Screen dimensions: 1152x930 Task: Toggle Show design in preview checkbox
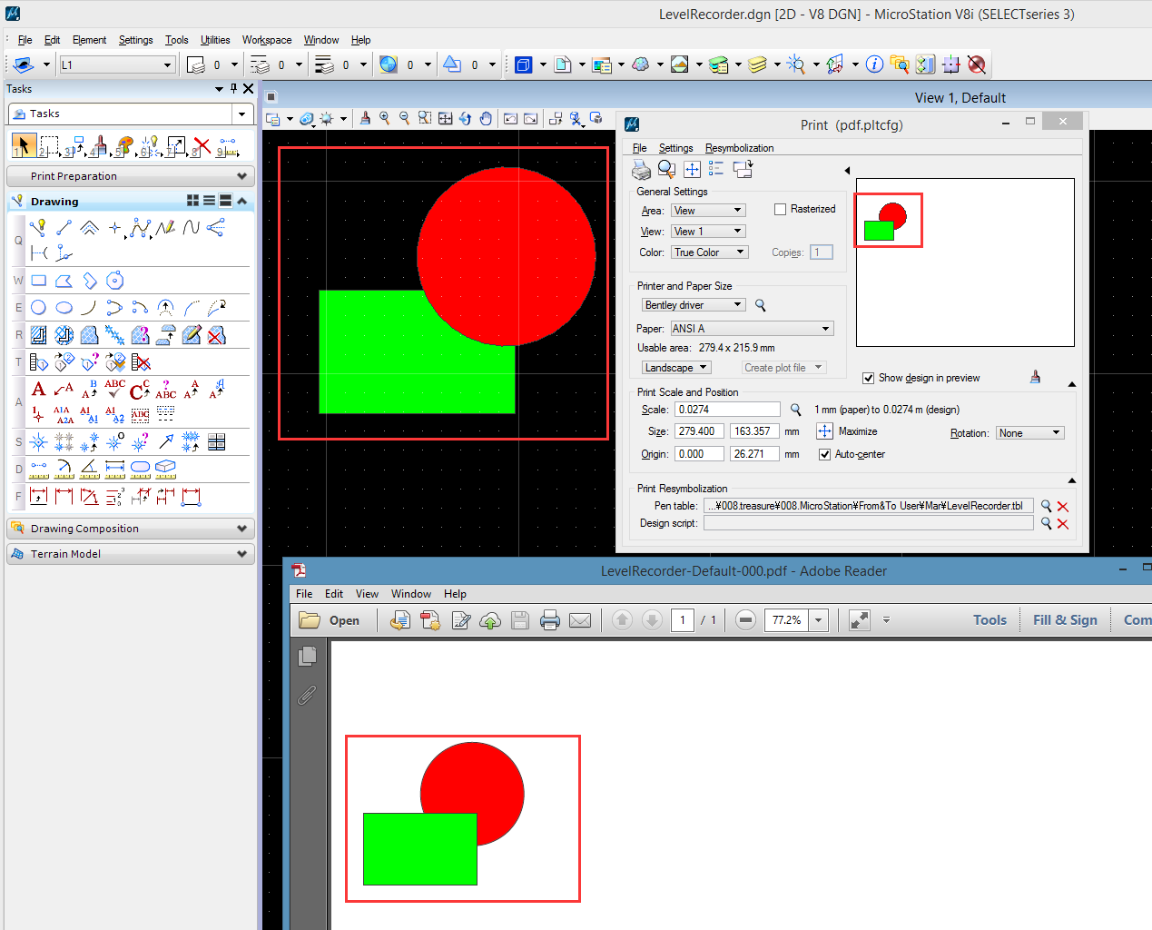pyautogui.click(x=869, y=378)
